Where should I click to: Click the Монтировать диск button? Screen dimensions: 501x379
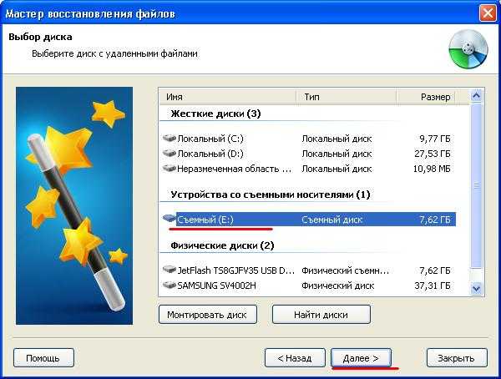pyautogui.click(x=208, y=315)
